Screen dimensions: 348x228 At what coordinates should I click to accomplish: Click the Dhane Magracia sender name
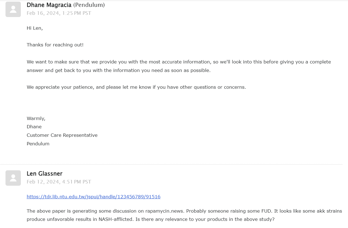pyautogui.click(x=49, y=5)
